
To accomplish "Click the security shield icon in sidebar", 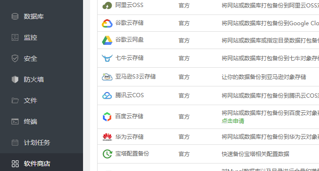I will click(15, 58).
